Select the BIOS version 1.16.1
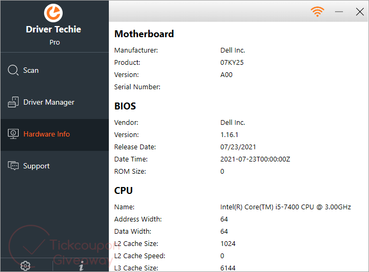Screen dimensions: 369x272 tap(229, 135)
